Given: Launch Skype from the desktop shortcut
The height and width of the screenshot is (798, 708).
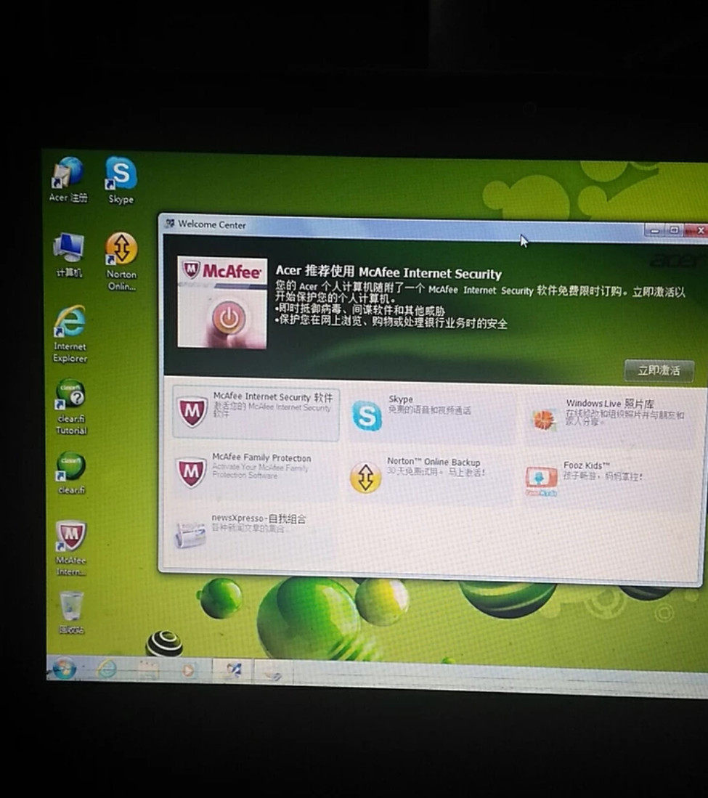Looking at the screenshot, I should 121,181.
